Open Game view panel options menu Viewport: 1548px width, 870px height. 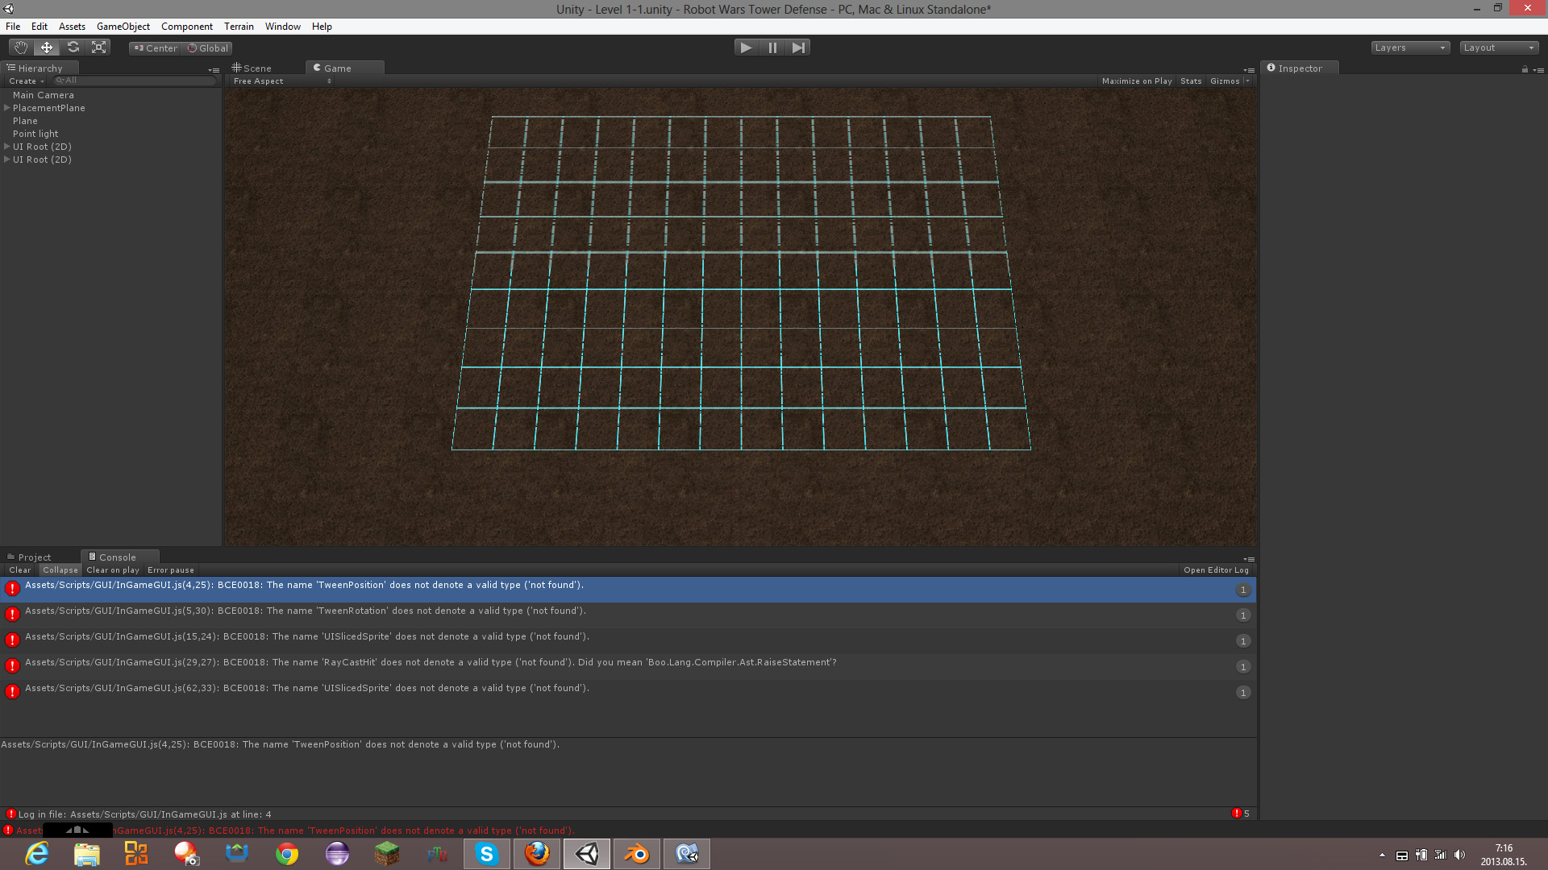coord(1249,70)
